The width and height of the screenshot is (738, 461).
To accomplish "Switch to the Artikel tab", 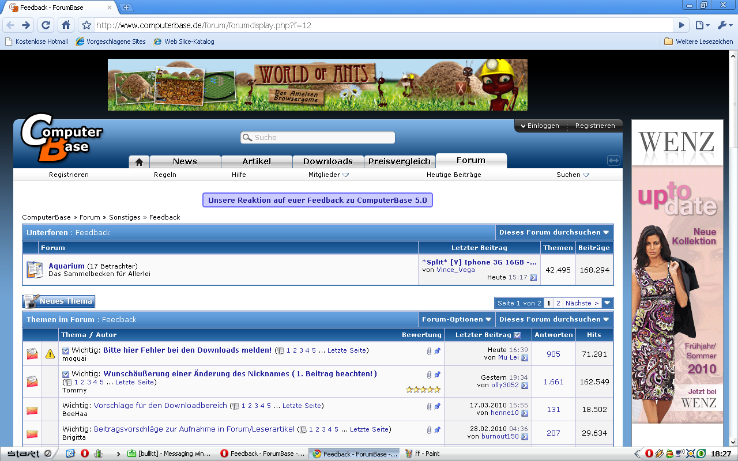I will tap(257, 161).
